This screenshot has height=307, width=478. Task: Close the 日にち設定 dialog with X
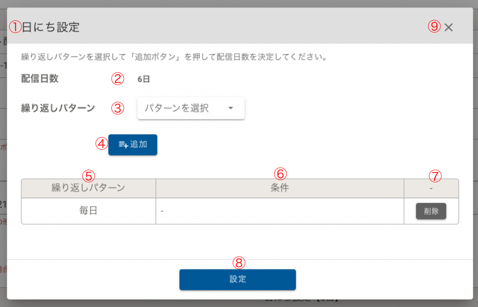pos(448,27)
